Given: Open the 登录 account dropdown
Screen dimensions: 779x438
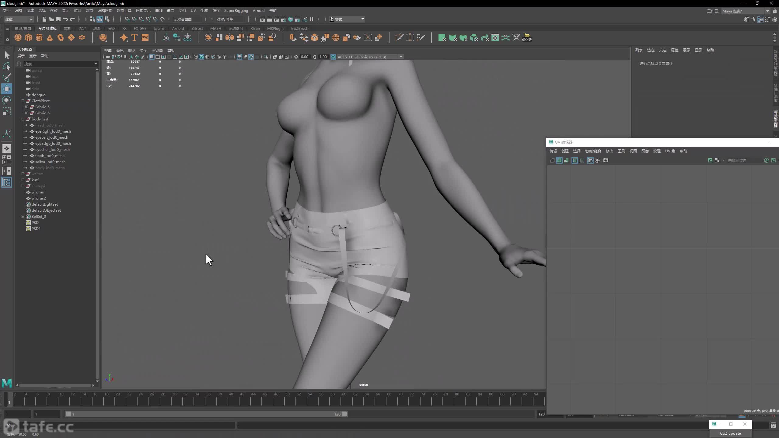Looking at the screenshot, I should point(347,19).
